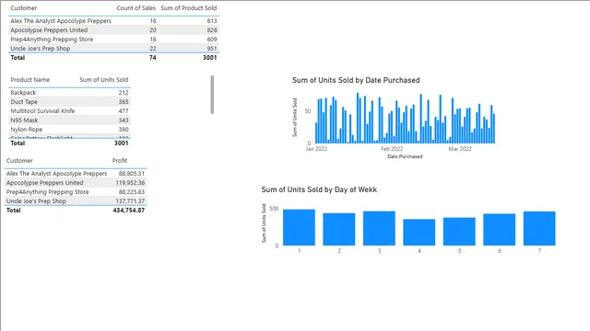Click the Total count value 74
Image resolution: width=590 pixels, height=331 pixels.
pos(152,57)
